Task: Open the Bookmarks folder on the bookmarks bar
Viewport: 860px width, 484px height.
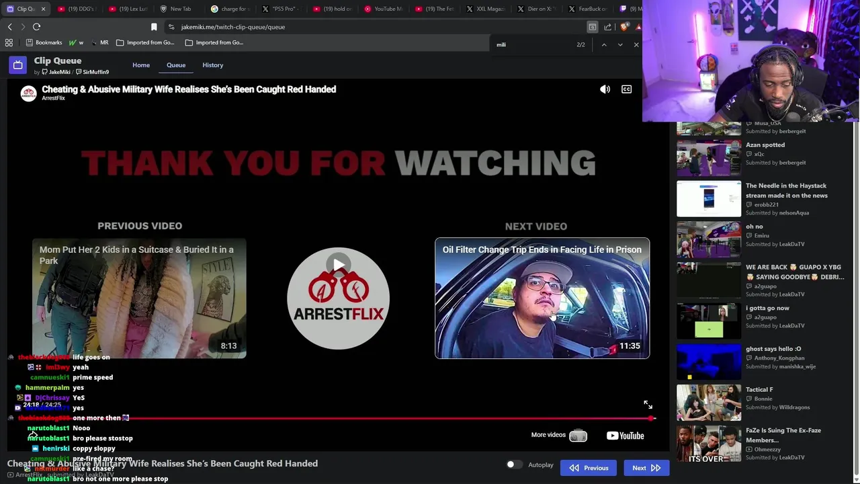Action: pyautogui.click(x=44, y=42)
